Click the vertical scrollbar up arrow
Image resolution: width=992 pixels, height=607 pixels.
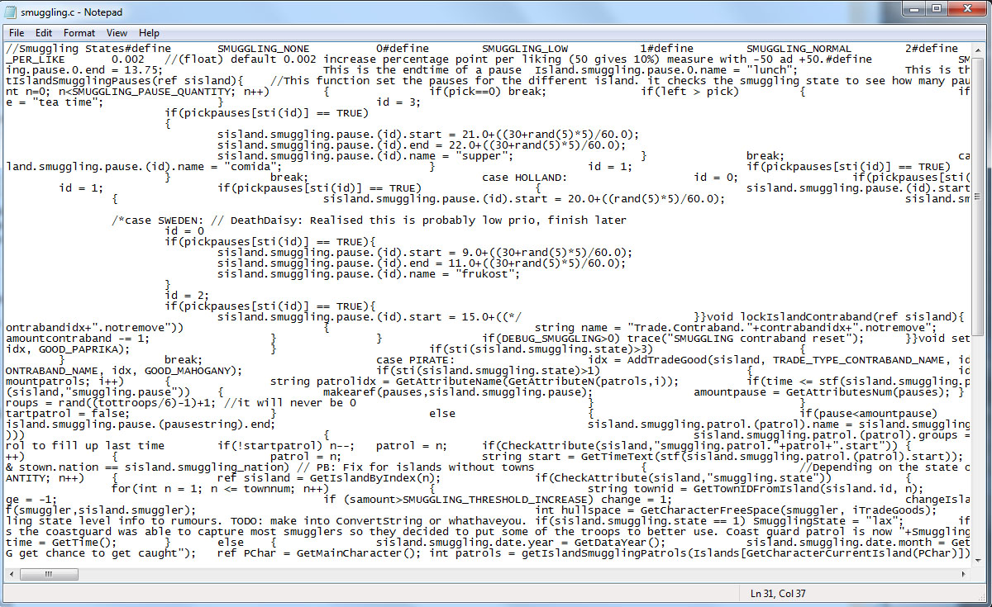979,49
